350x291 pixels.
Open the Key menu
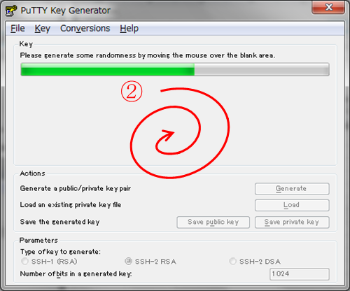(x=42, y=29)
